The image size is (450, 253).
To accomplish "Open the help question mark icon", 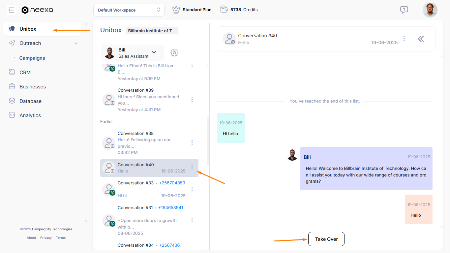I will tap(404, 10).
